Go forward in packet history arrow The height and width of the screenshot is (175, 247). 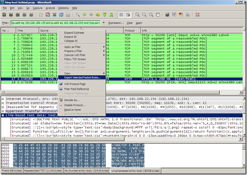tap(91, 15)
